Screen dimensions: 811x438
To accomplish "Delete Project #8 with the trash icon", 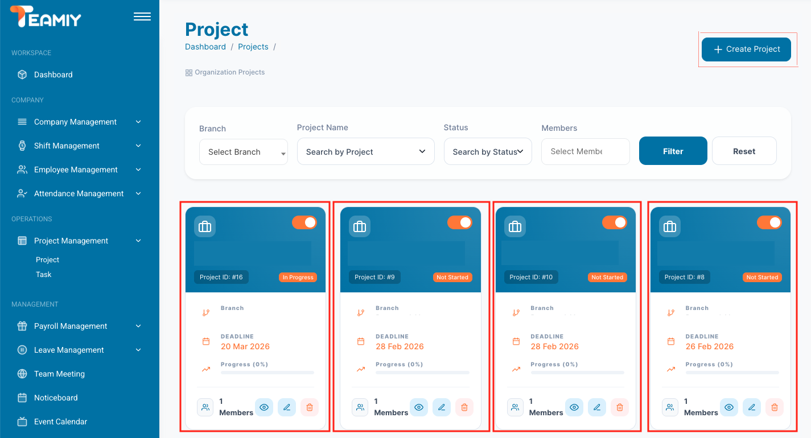I will pos(774,407).
